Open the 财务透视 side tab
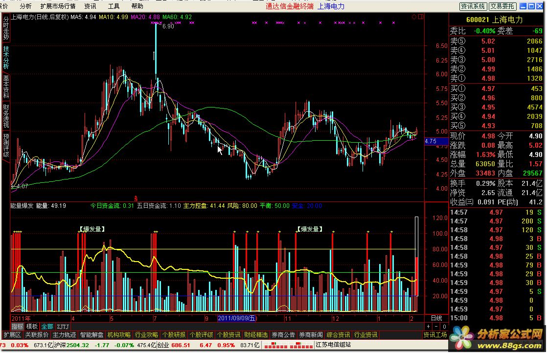The image size is (547, 353). point(6,116)
